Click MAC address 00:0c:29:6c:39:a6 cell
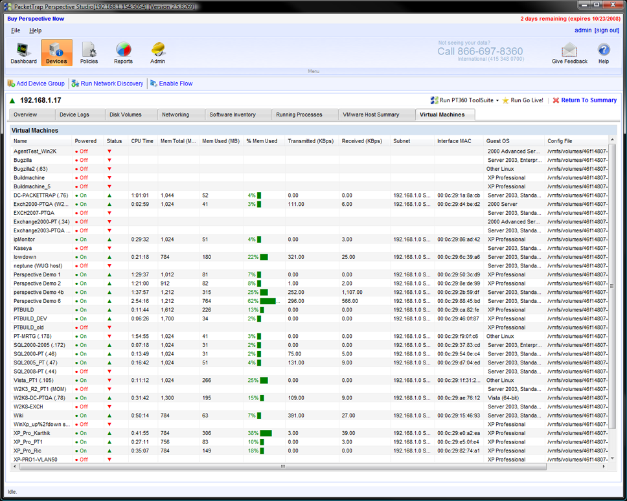 [459, 257]
